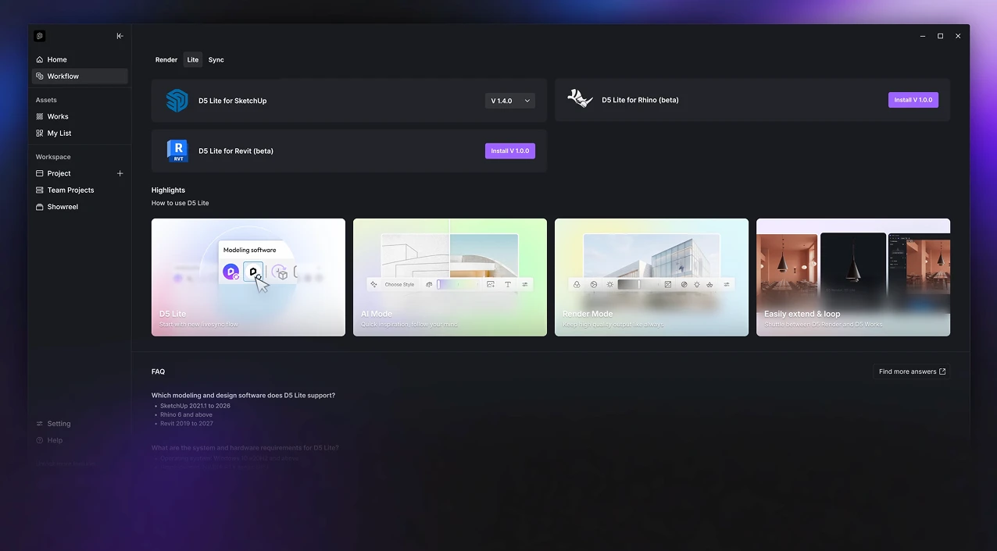Open the V 1.4.0 version dropdown
This screenshot has width=997, height=551.
(x=510, y=101)
